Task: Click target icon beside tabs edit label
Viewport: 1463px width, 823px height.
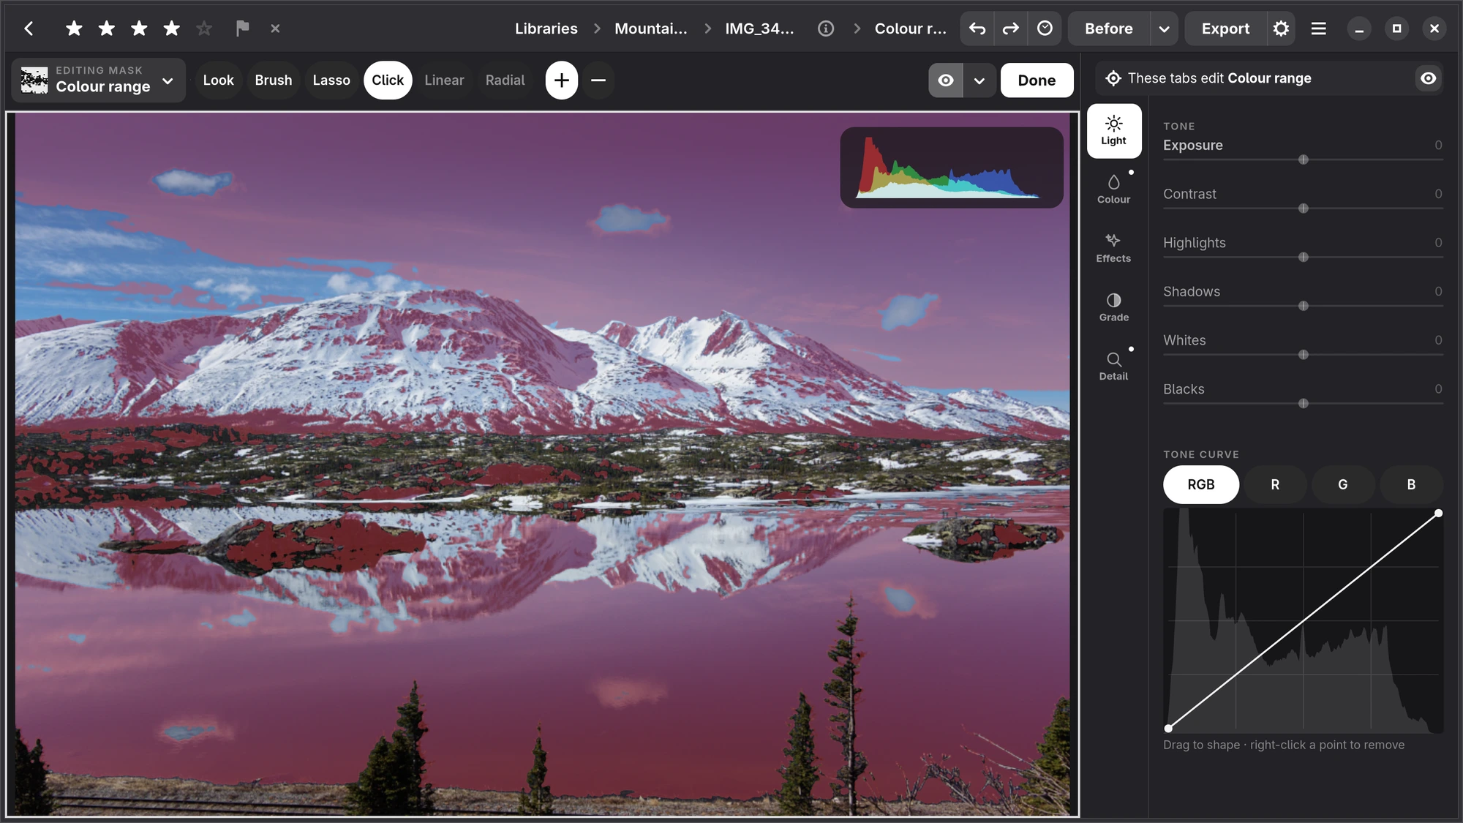Action: [1113, 78]
